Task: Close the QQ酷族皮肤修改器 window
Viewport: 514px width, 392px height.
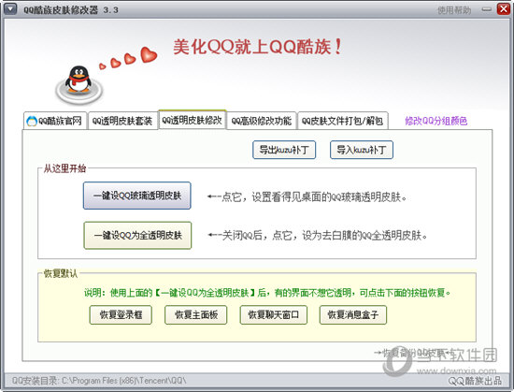Action: click(503, 8)
